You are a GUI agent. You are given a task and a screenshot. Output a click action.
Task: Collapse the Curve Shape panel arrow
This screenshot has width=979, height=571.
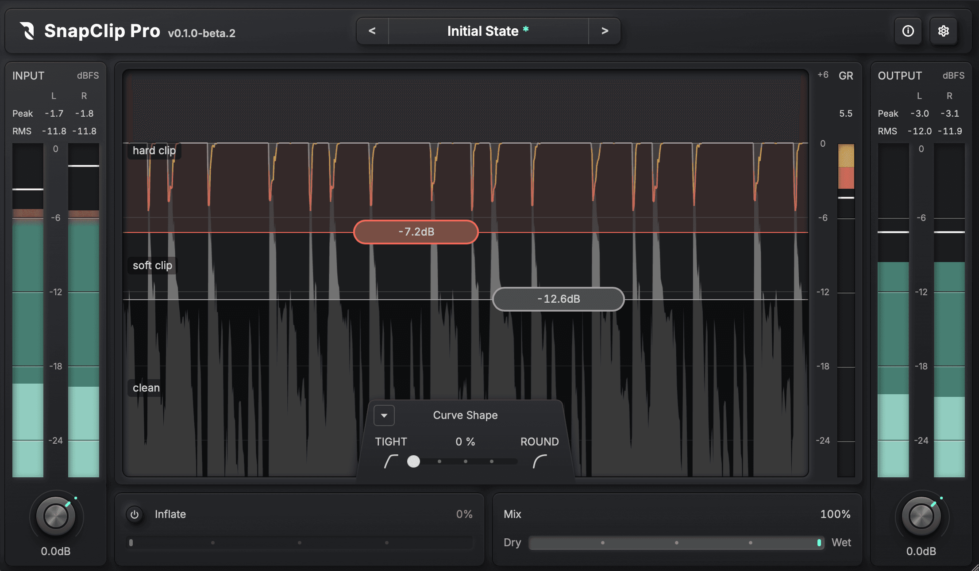pyautogui.click(x=384, y=415)
